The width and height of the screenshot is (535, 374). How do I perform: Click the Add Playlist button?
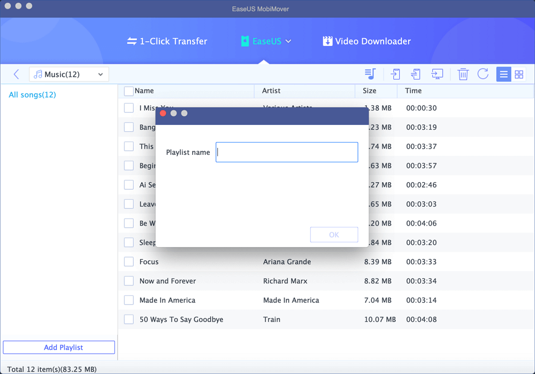click(59, 347)
